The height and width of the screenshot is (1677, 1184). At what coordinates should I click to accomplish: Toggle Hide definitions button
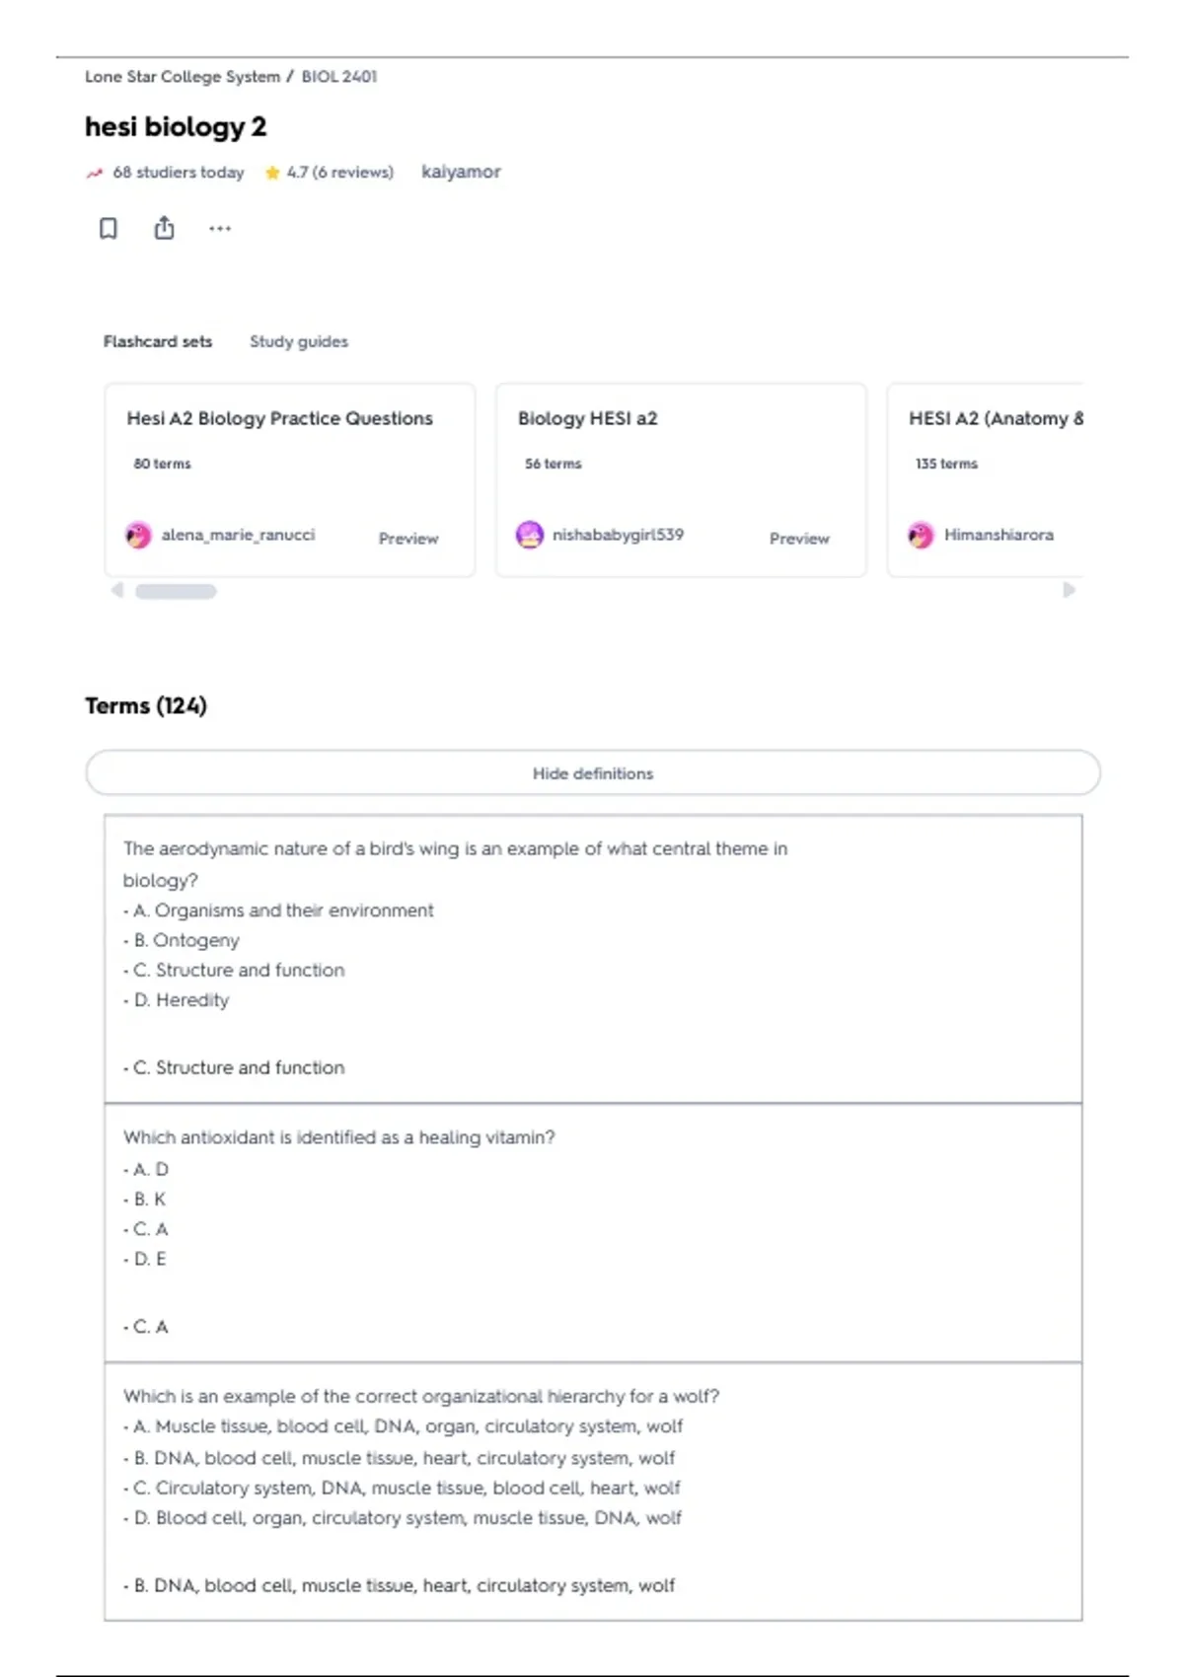pos(593,772)
